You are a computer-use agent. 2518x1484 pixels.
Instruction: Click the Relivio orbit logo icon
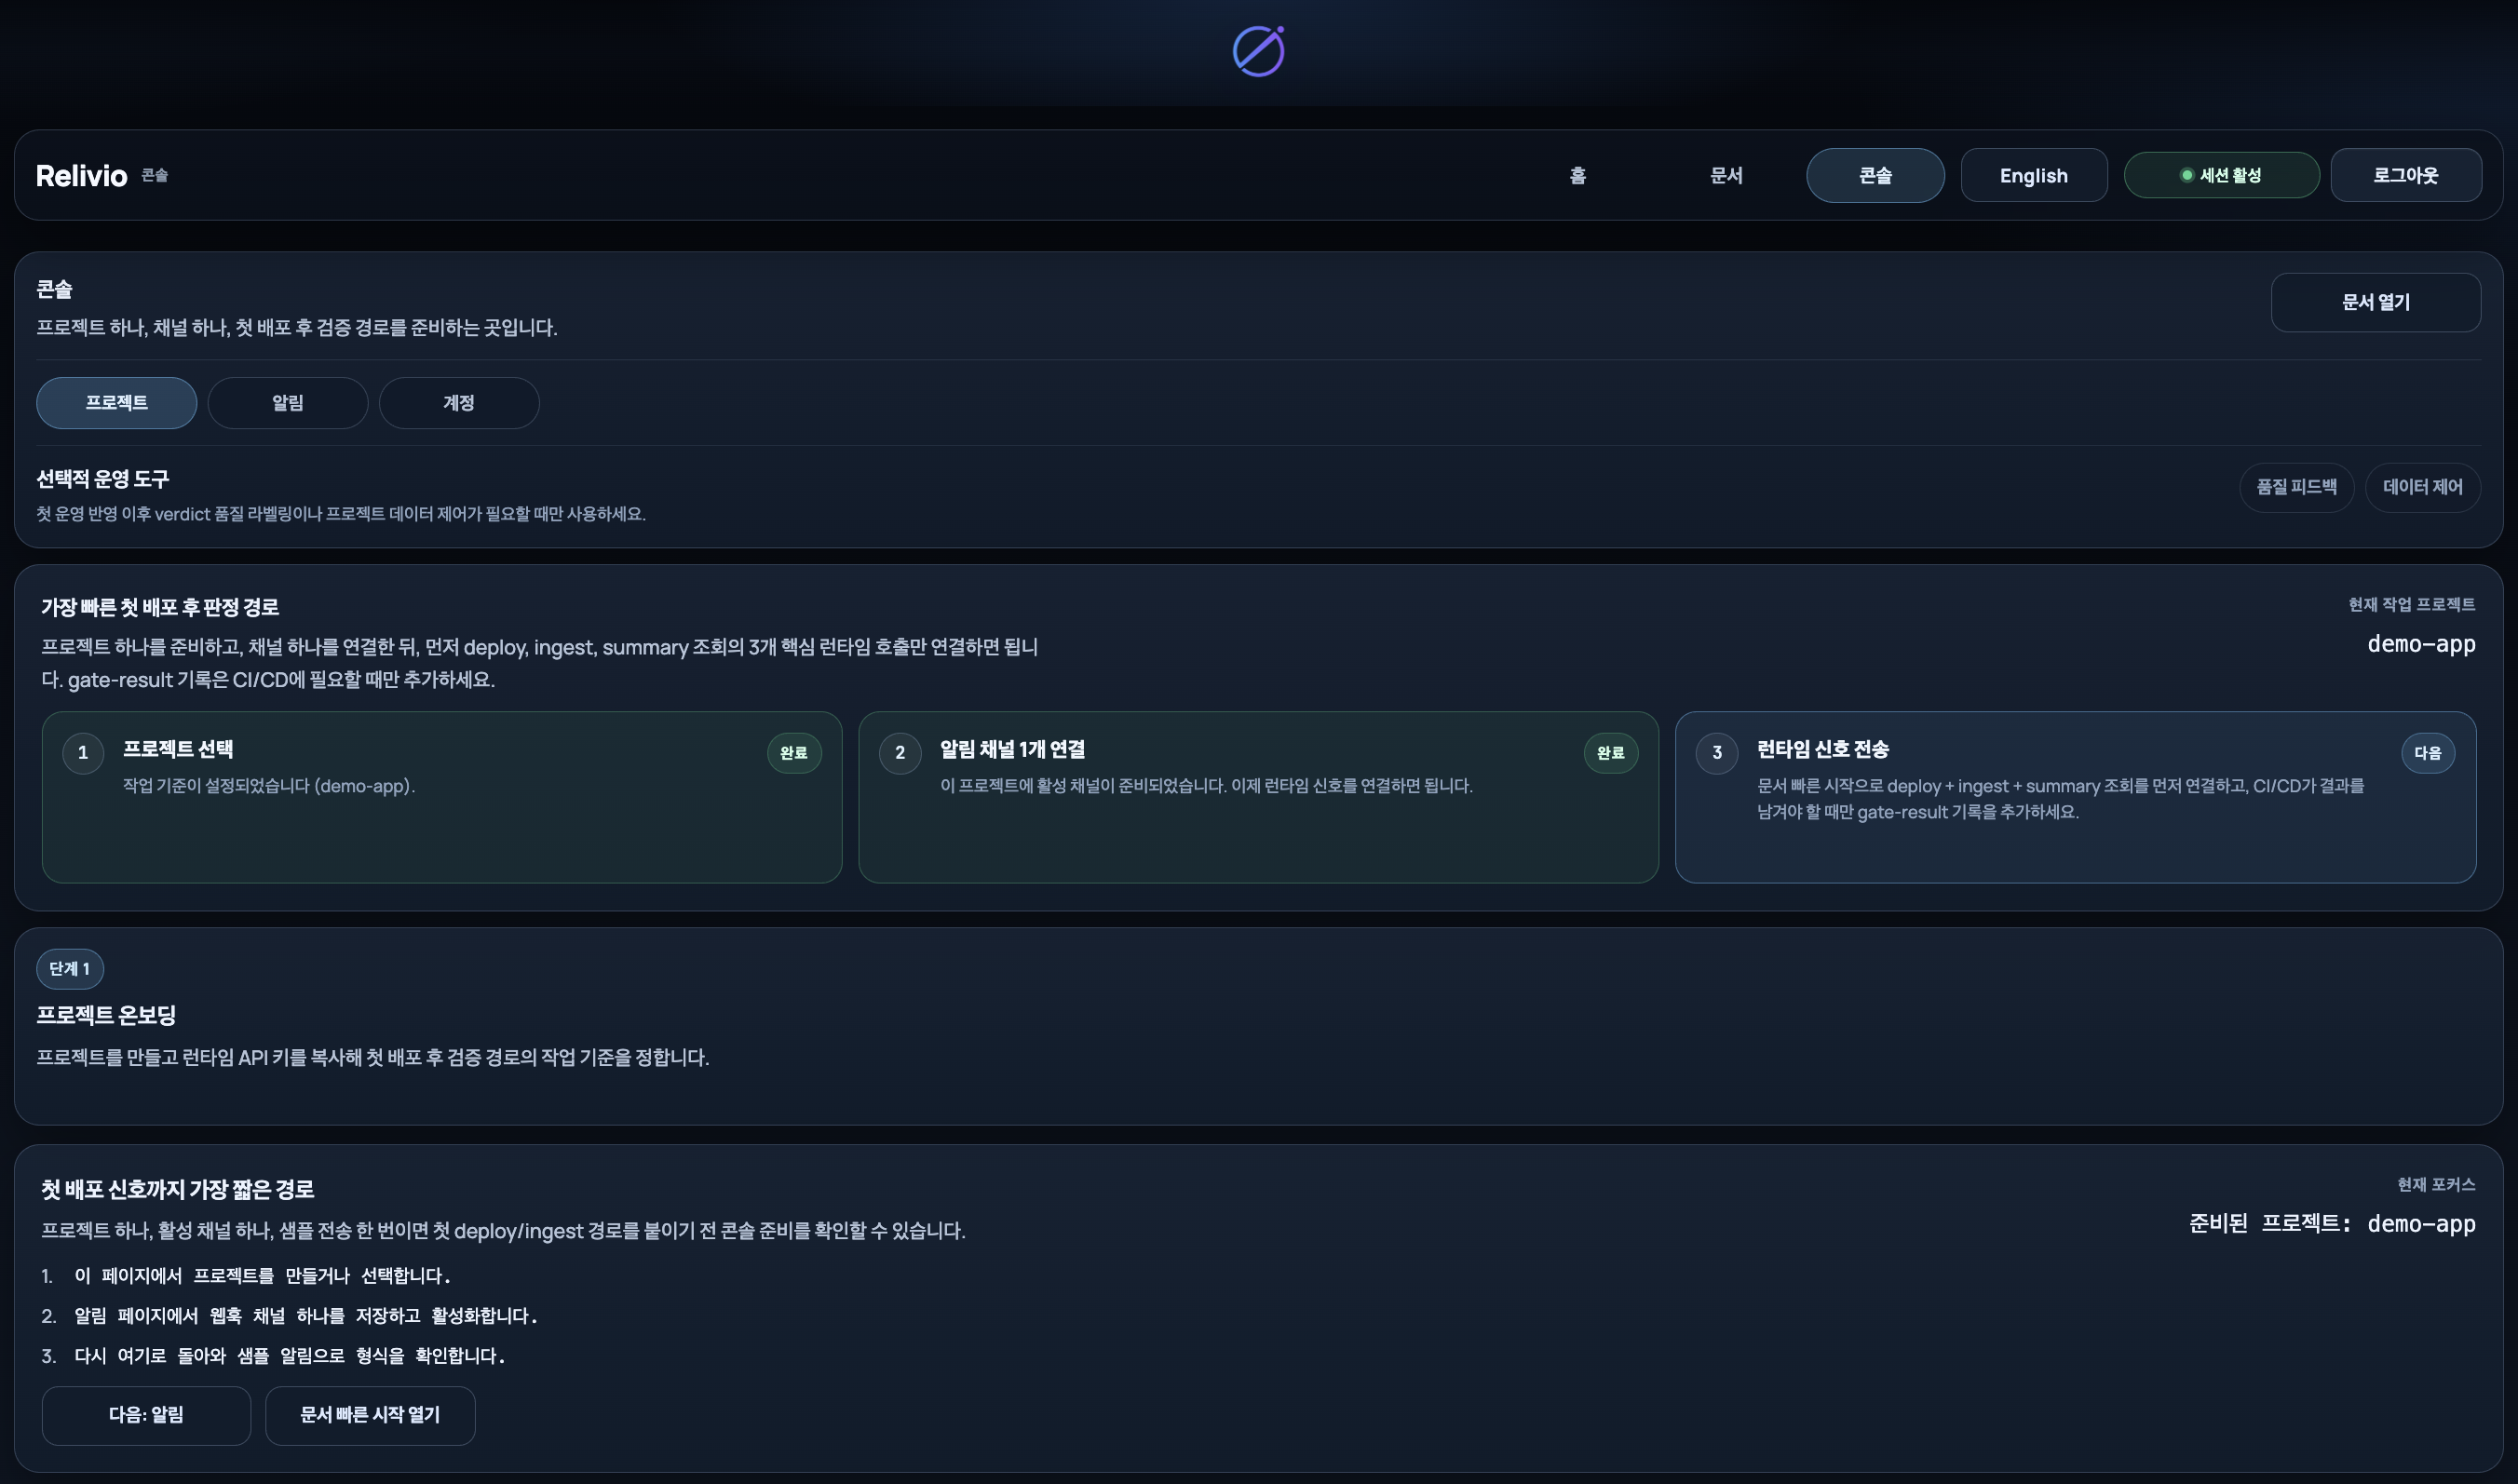pyautogui.click(x=1258, y=51)
